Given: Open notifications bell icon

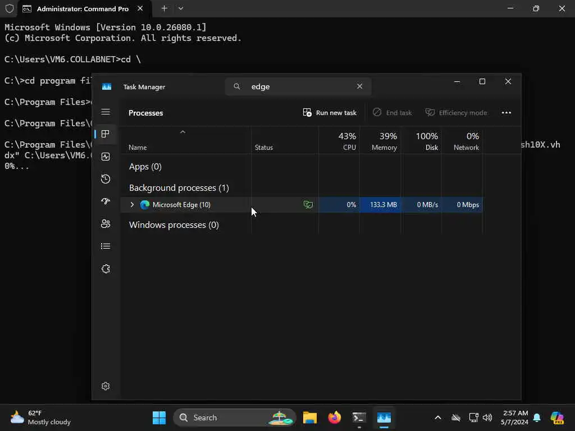Looking at the screenshot, I should 537,418.
